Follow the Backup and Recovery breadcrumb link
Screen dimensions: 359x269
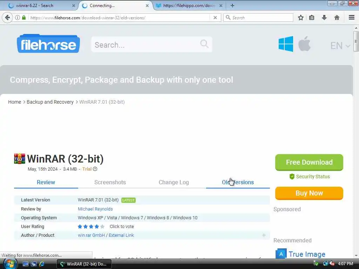click(x=50, y=102)
